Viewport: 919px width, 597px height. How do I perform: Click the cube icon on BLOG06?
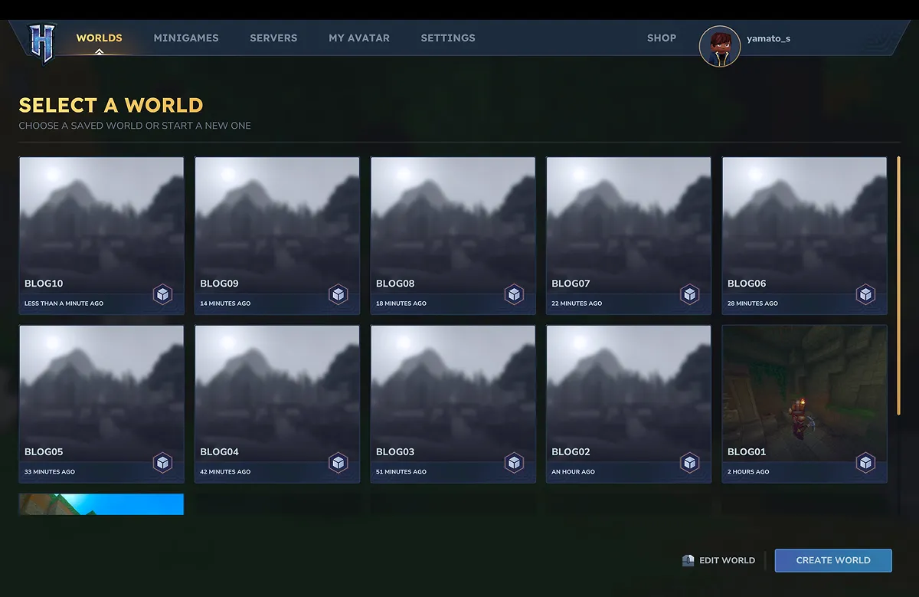(x=865, y=294)
